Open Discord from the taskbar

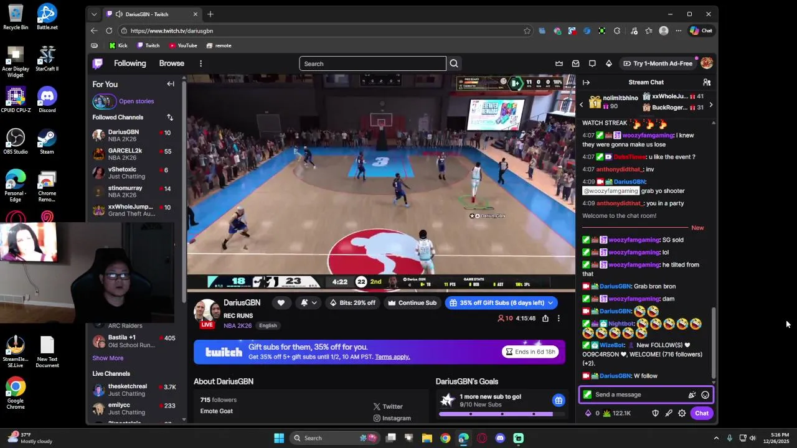(500, 438)
